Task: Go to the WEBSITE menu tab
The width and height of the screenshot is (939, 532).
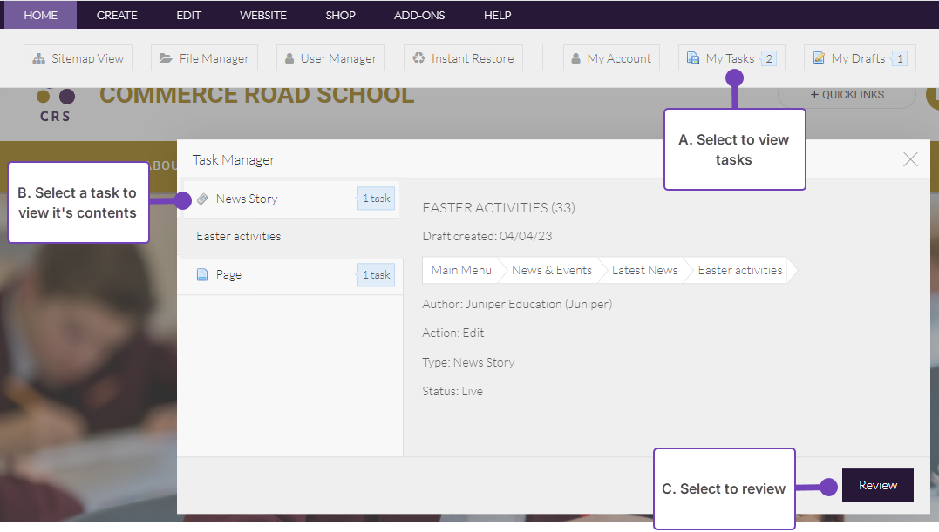Action: click(263, 15)
